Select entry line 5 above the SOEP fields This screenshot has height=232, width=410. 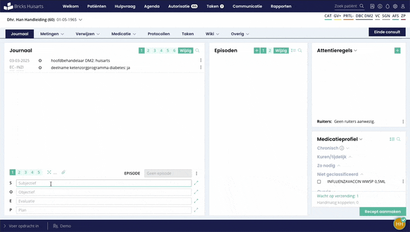tap(38, 172)
